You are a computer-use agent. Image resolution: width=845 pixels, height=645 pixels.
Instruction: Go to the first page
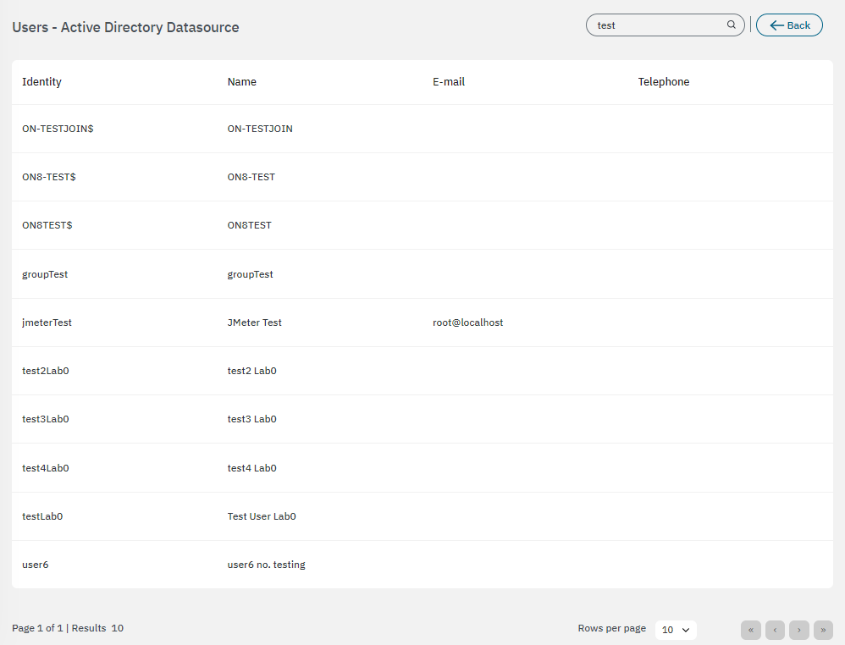coord(750,630)
